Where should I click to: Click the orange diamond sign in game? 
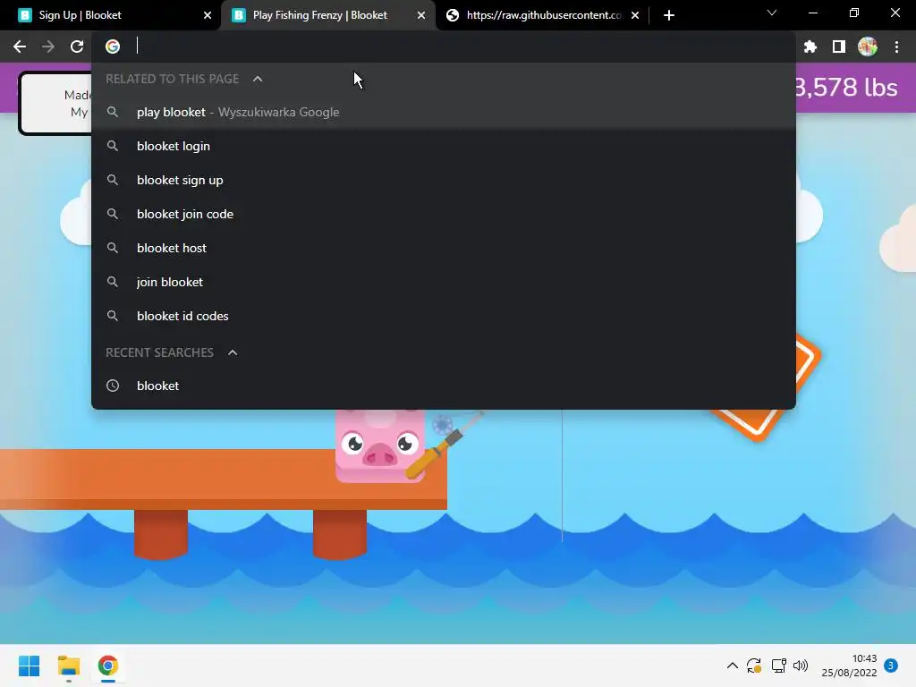768,388
